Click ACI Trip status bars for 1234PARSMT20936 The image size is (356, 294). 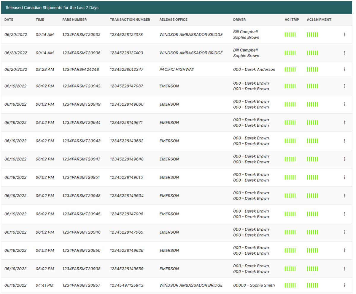click(x=290, y=53)
